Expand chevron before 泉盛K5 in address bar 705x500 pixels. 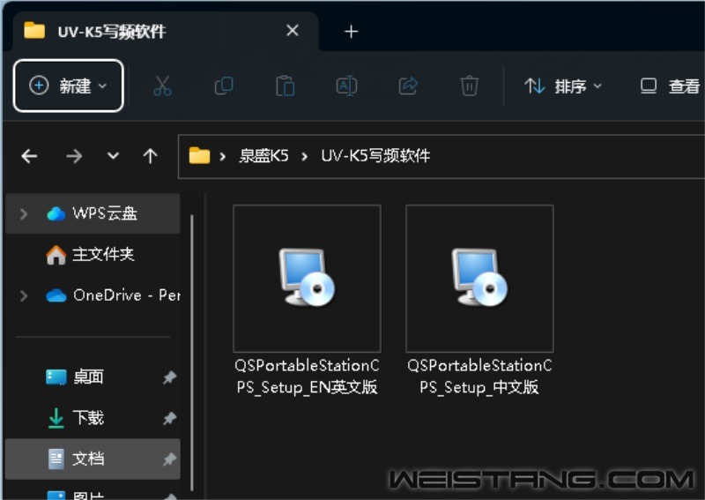point(223,156)
